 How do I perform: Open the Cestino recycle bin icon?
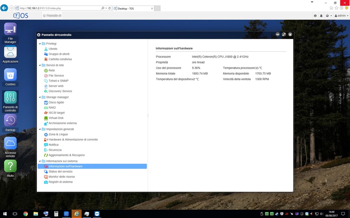tap(10, 75)
